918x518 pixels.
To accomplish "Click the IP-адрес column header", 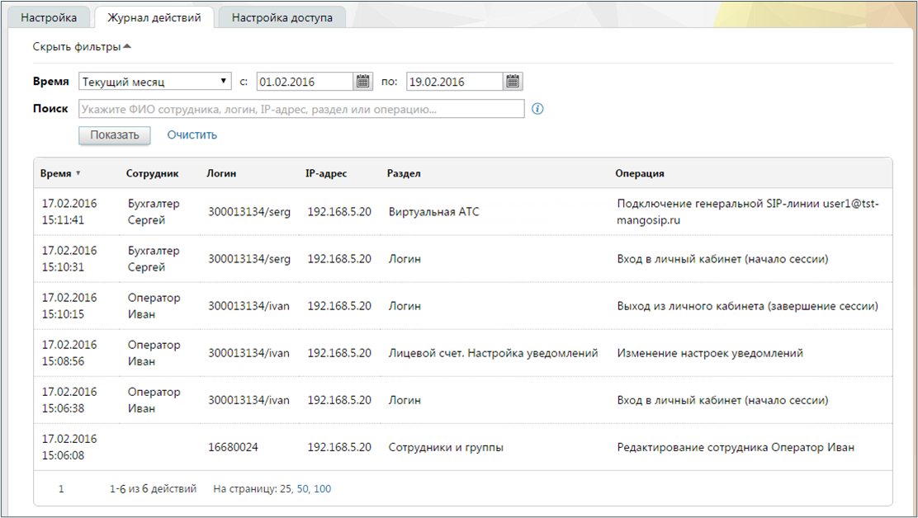I will tap(326, 174).
